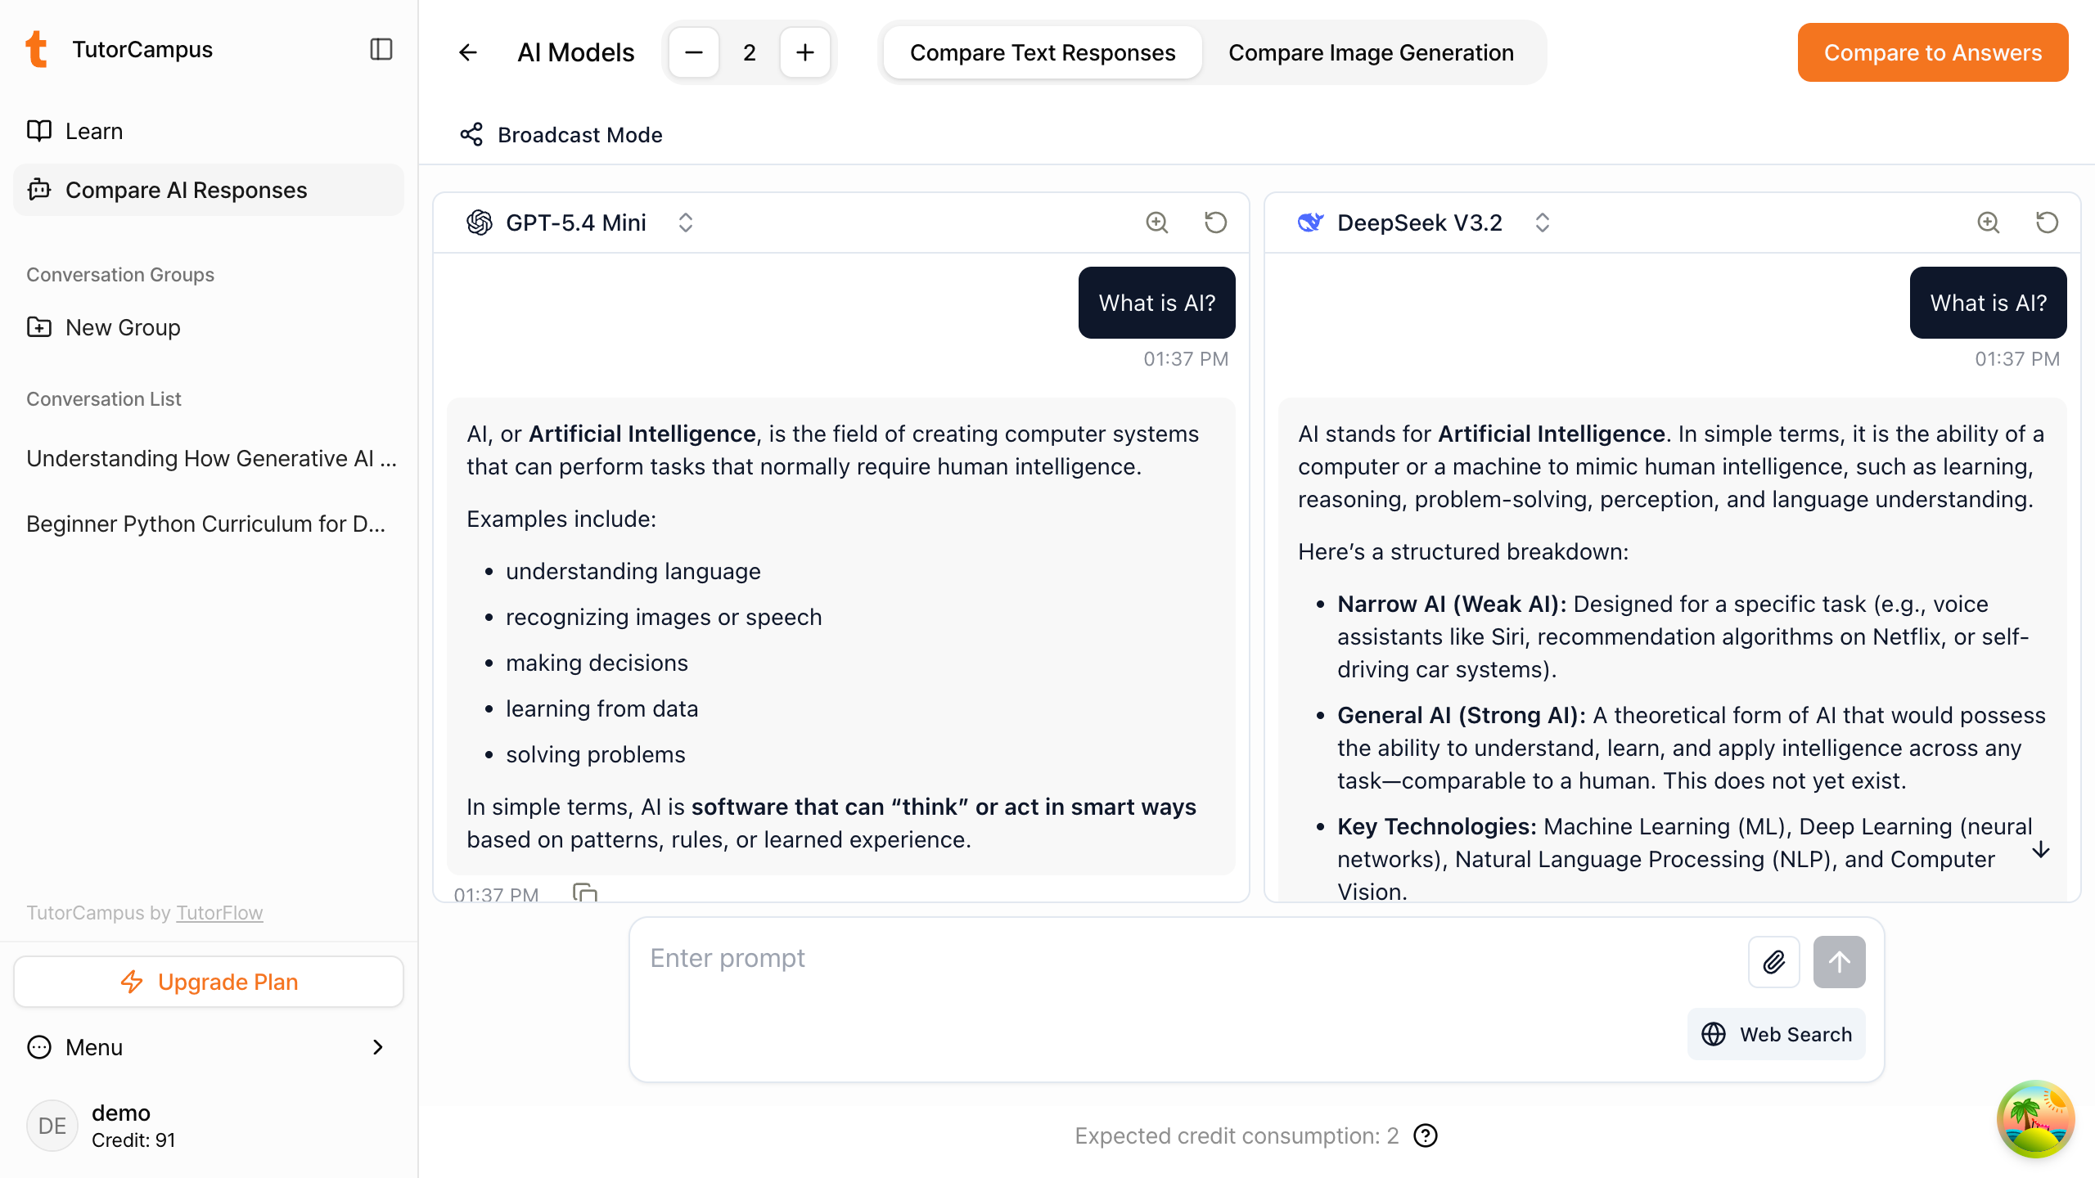Copy the GPT-5.4 Mini response

pyautogui.click(x=585, y=892)
